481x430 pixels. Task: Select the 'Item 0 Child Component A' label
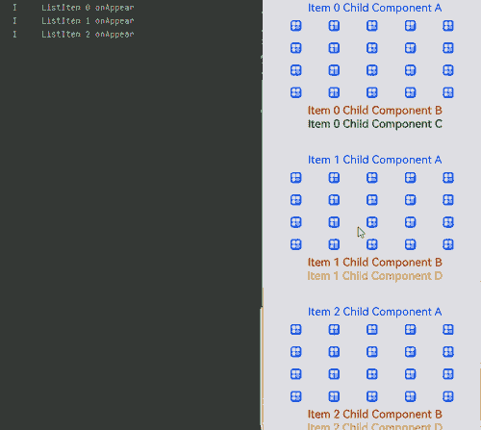[374, 8]
